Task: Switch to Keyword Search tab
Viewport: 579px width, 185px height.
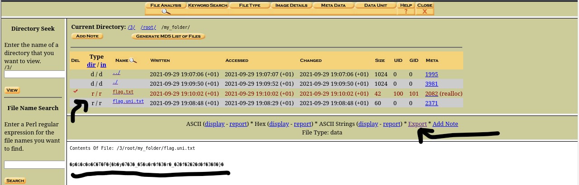Action: [x=208, y=5]
